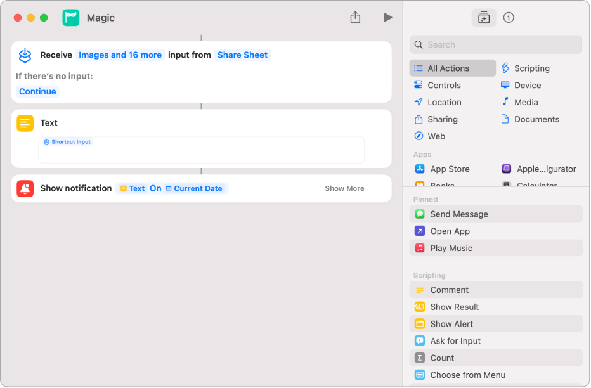Click the Media music note icon
Image resolution: width=591 pixels, height=388 pixels.
(505, 101)
